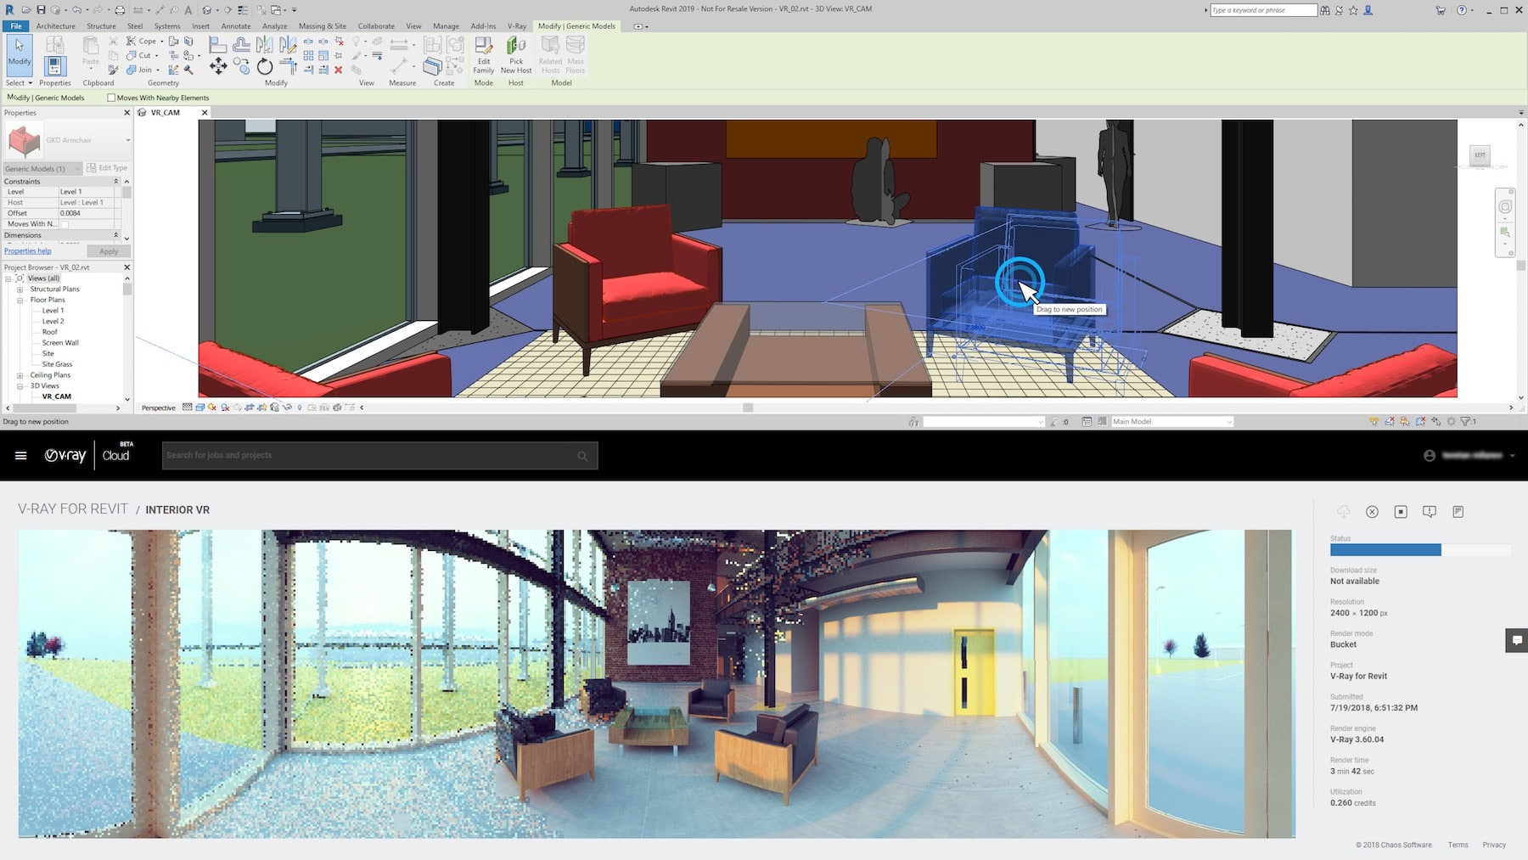Open the Properties help link
The width and height of the screenshot is (1528, 860).
click(x=28, y=251)
